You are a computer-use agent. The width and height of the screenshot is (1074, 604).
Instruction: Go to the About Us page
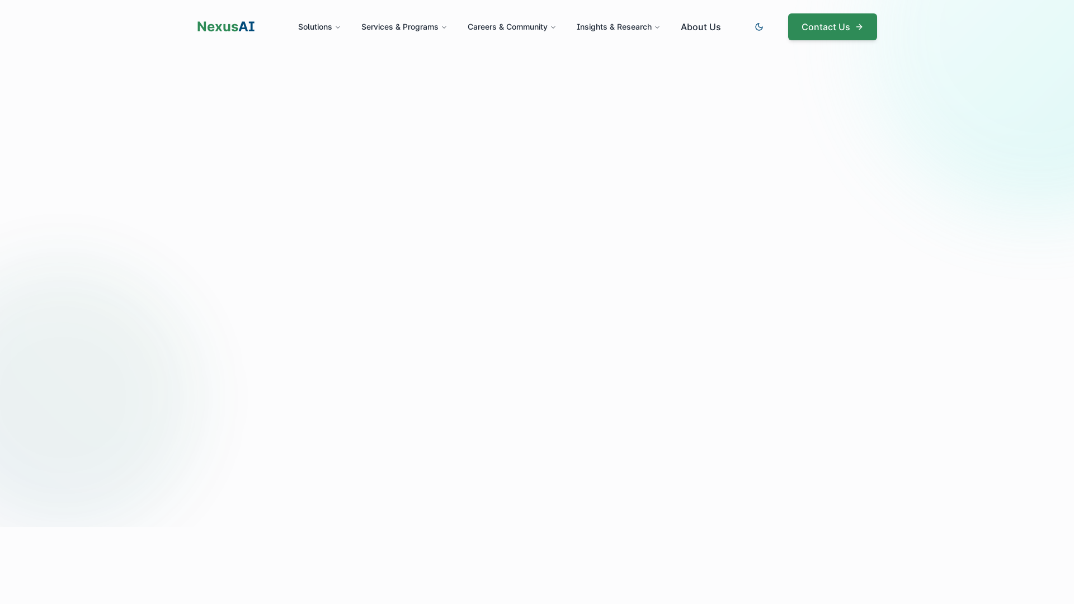click(x=700, y=27)
